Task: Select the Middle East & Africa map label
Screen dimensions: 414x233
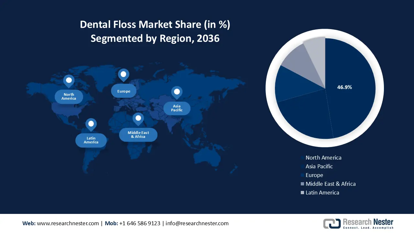Action: [x=138, y=135]
